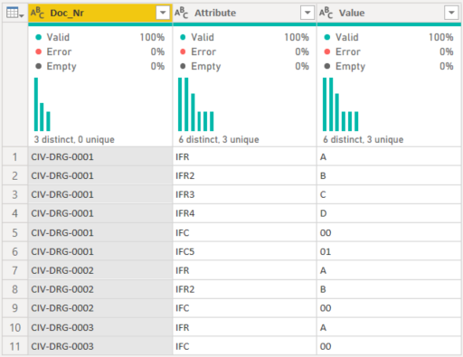The width and height of the screenshot is (463, 357).
Task: Click CIV-DRG-0002 cell in row 7
Action: (x=100, y=270)
